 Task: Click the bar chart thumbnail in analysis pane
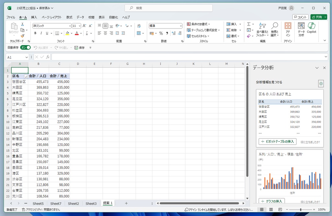pyautogui.click(x=290, y=178)
